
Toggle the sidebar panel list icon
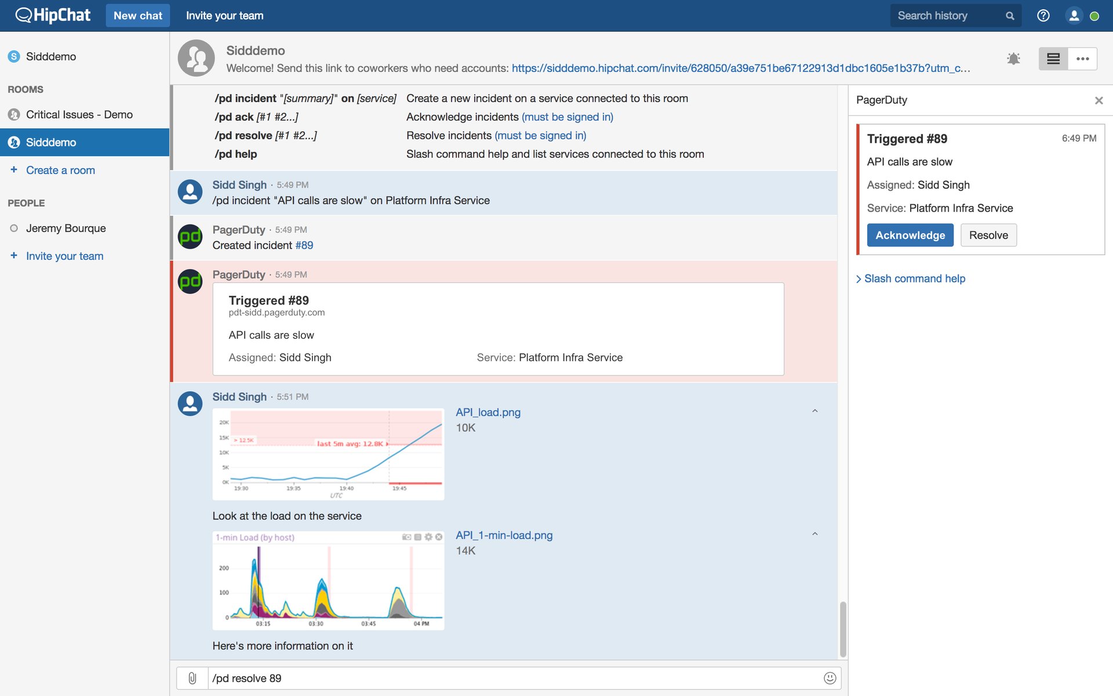pos(1053,59)
